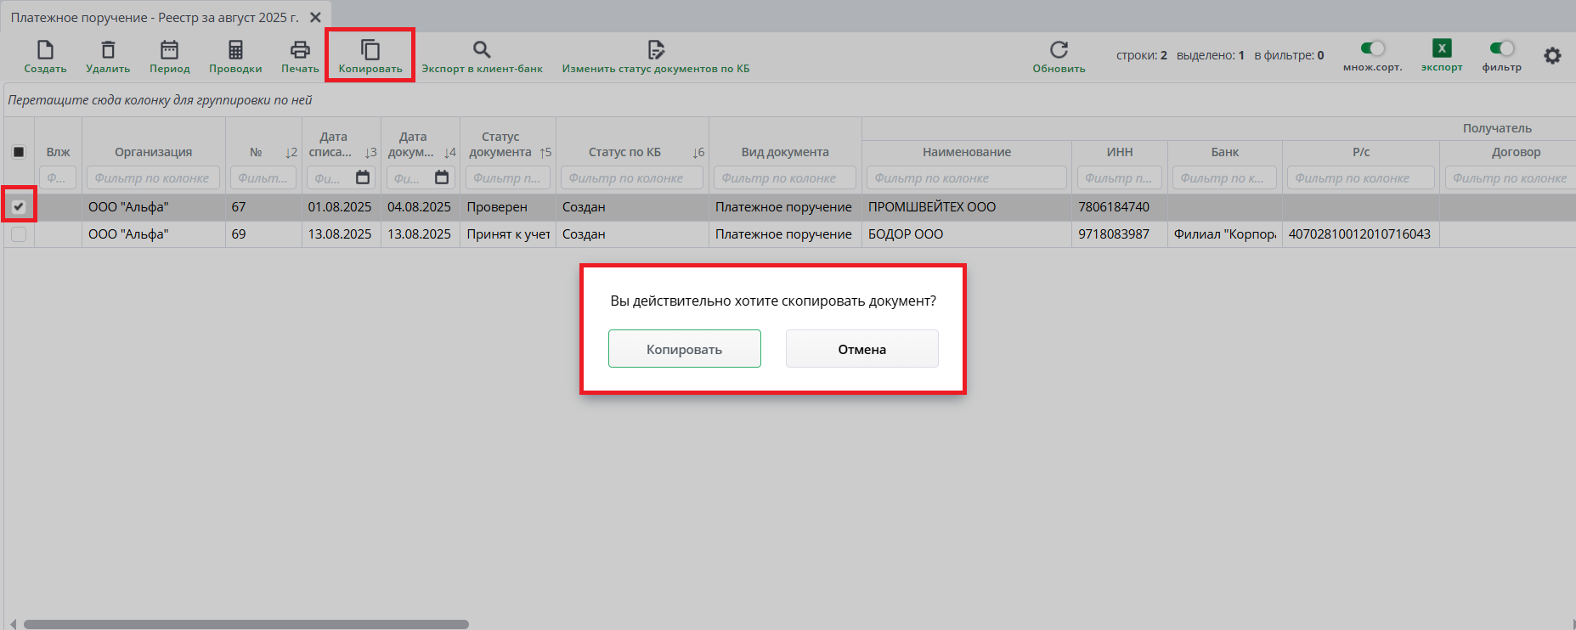Click the Печать printer icon
This screenshot has height=630, width=1576.
[300, 50]
